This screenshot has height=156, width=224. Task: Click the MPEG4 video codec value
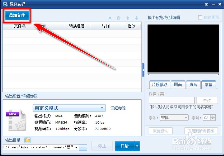click(x=61, y=123)
